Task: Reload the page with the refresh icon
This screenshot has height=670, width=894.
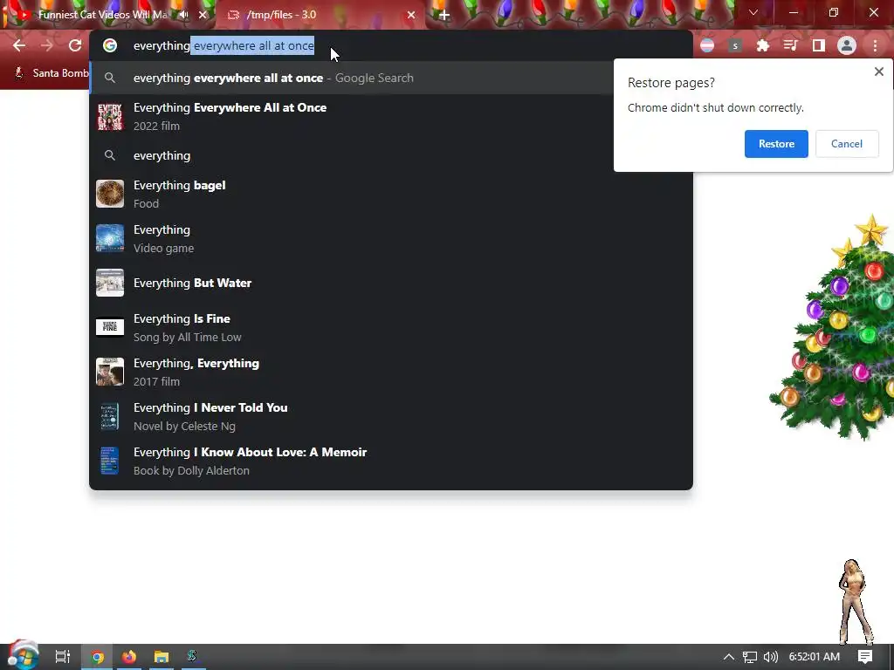Action: pos(75,45)
